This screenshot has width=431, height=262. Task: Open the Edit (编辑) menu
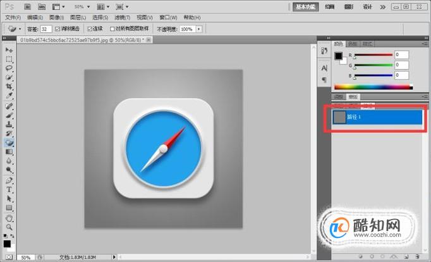point(35,18)
